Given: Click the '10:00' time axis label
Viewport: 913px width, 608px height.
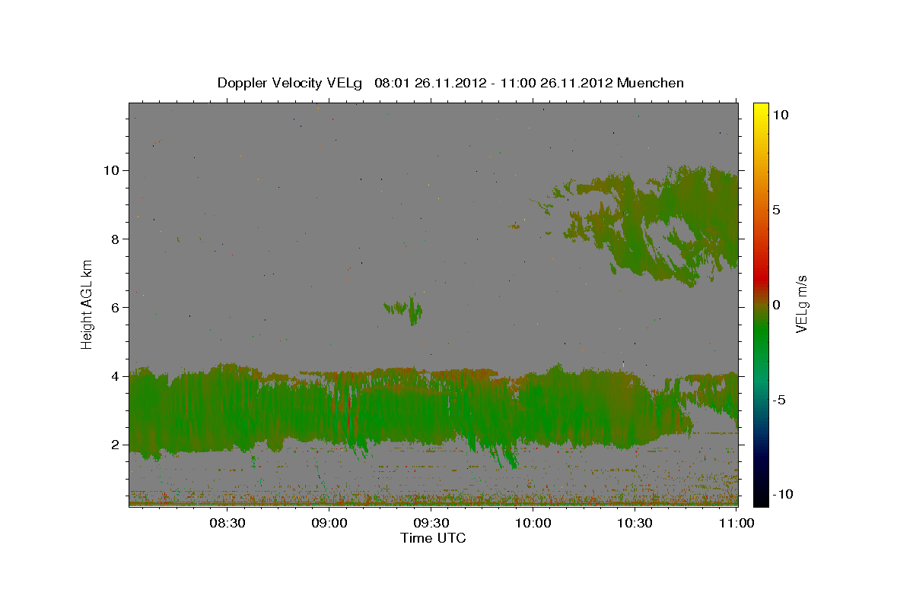Looking at the screenshot, I should pyautogui.click(x=533, y=524).
